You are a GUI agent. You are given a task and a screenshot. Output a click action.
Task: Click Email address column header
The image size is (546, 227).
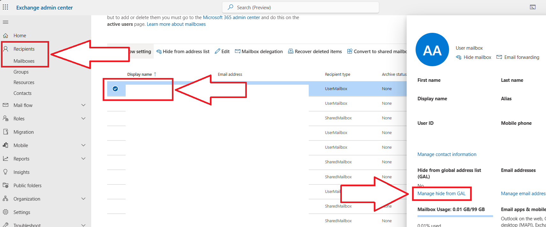click(230, 74)
